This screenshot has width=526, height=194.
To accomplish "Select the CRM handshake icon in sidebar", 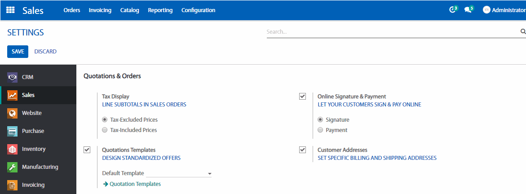I will [13, 77].
